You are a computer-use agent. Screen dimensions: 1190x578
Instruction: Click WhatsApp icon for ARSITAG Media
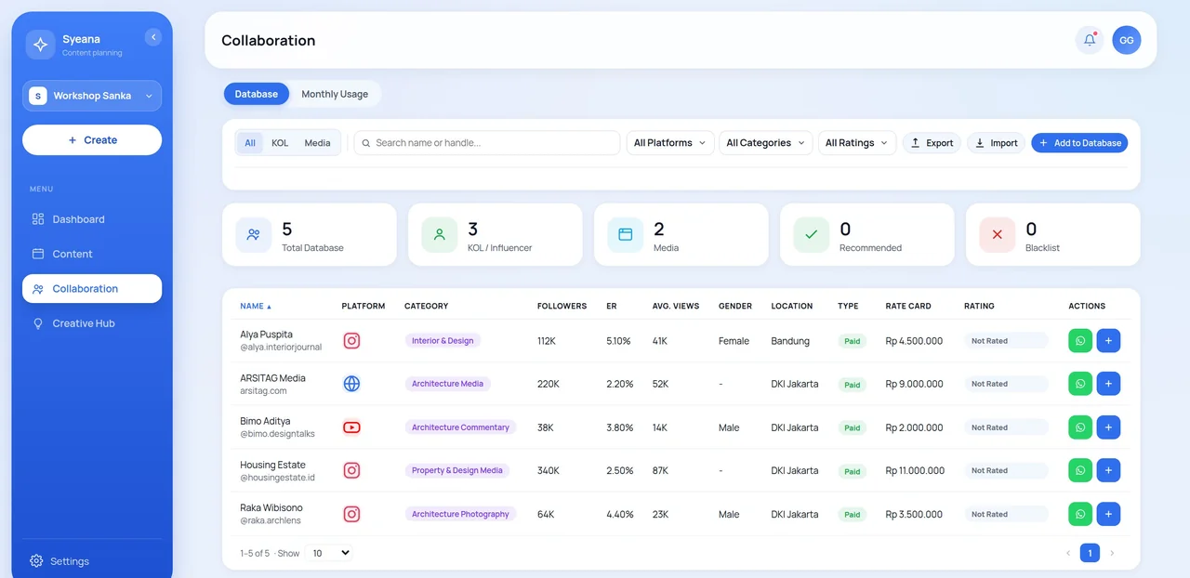click(x=1080, y=384)
